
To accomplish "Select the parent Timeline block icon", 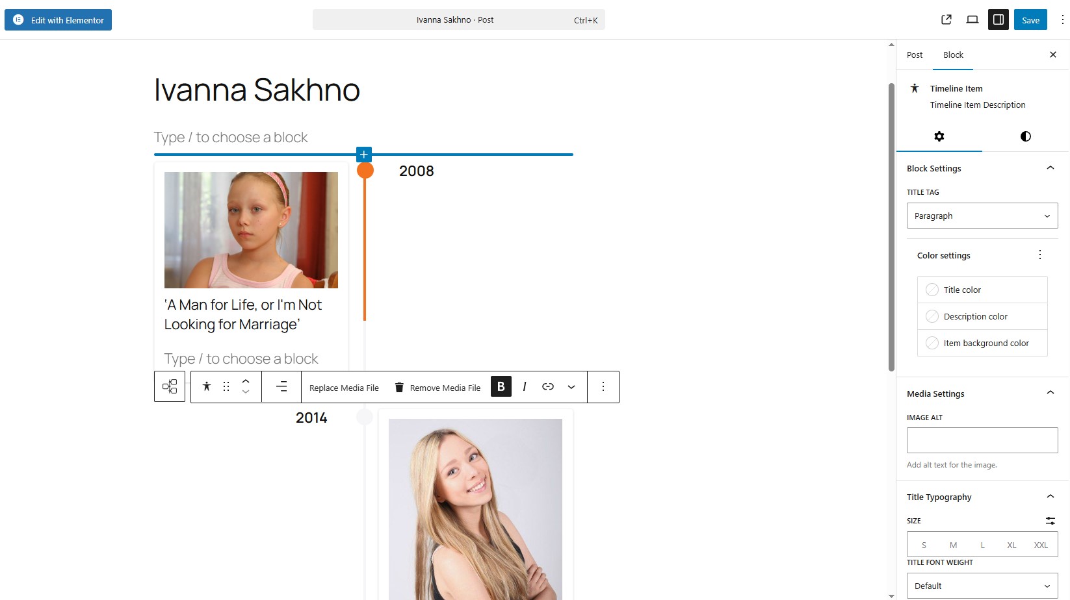I will [170, 386].
